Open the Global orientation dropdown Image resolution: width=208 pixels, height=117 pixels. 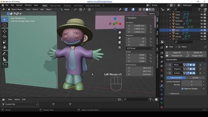pyautogui.click(x=66, y=9)
